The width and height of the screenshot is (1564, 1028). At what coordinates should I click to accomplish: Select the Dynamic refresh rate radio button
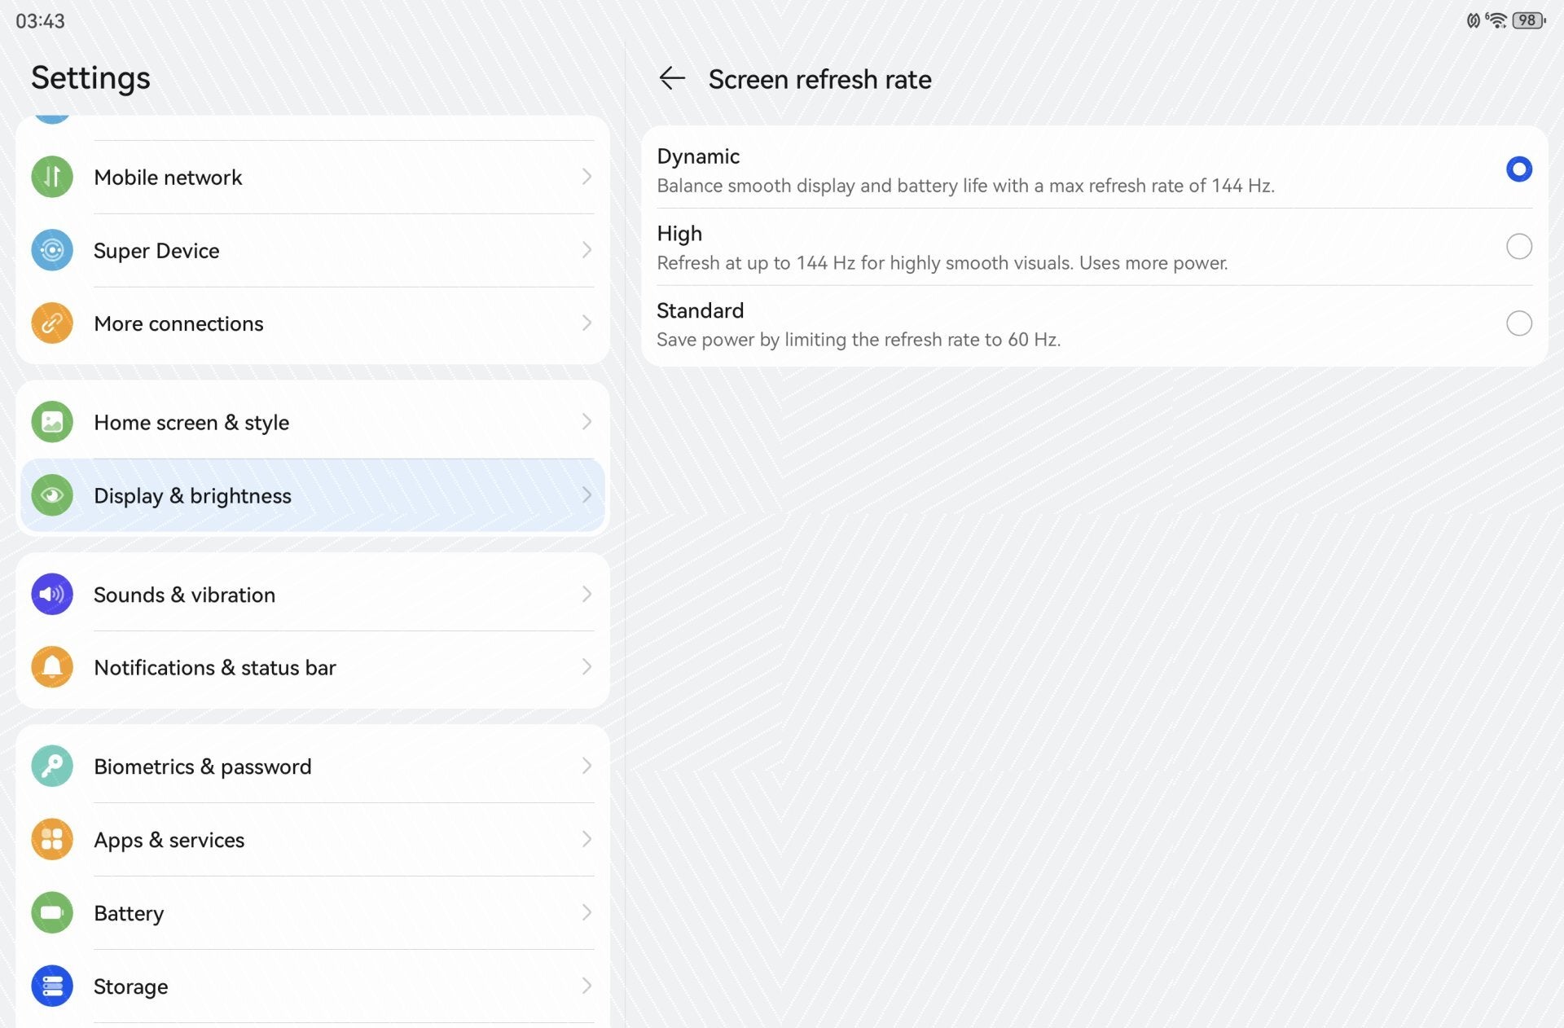coord(1518,169)
